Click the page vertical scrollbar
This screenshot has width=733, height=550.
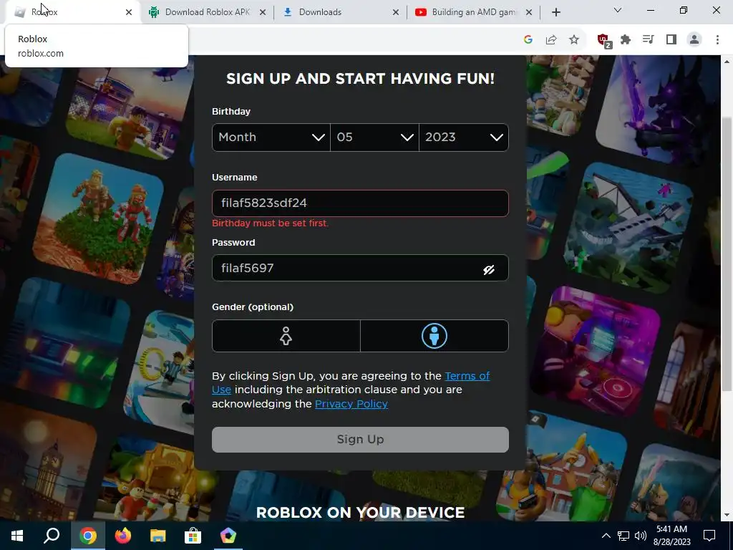(727, 253)
